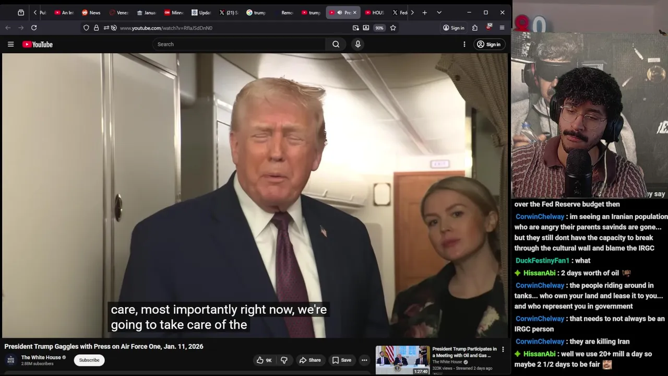Click the site security padlock icon
The width and height of the screenshot is (668, 376).
[x=96, y=28]
